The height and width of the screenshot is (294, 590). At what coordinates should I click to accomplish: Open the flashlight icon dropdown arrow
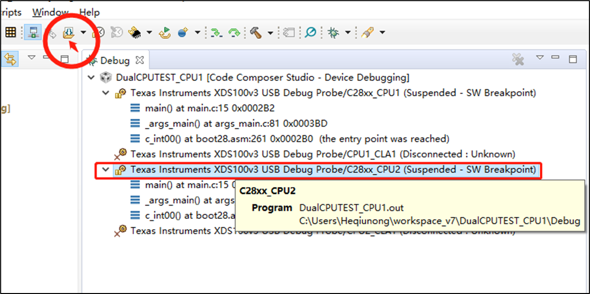382,33
